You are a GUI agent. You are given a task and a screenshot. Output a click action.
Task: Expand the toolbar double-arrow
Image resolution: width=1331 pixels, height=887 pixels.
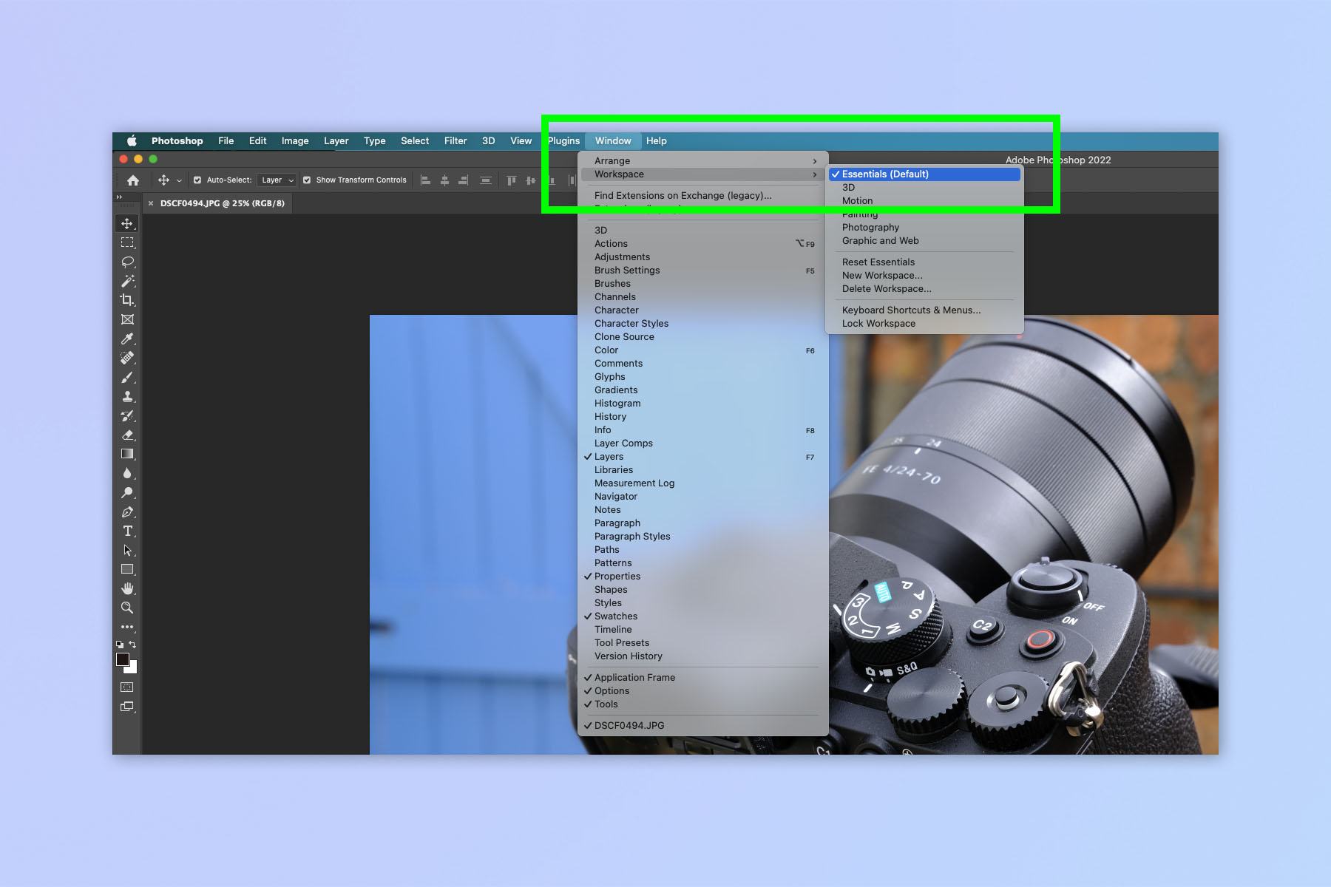[119, 197]
